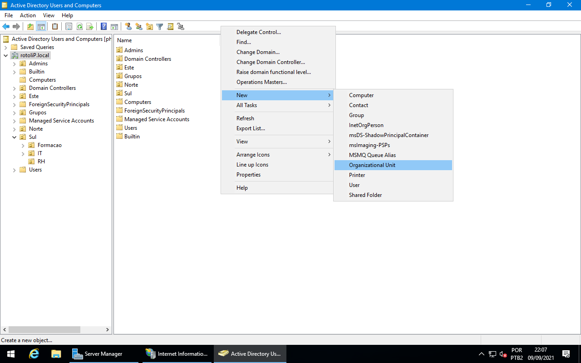581x363 pixels.
Task: Expand the Formacao node in the tree
Action: click(23, 145)
